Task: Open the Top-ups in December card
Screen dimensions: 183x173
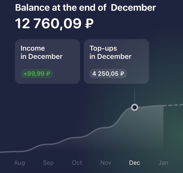Action: (x=116, y=62)
